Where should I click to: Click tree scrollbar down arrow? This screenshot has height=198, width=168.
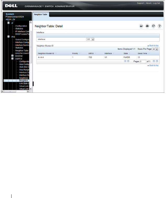(31, 89)
